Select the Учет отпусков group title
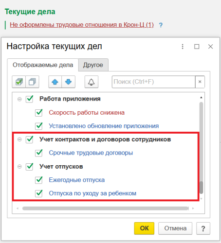Screen dimensions: 221x243 [61, 166]
